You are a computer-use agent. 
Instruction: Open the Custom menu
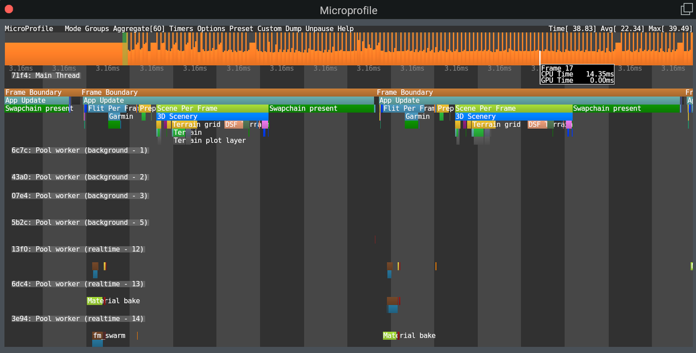click(x=270, y=29)
